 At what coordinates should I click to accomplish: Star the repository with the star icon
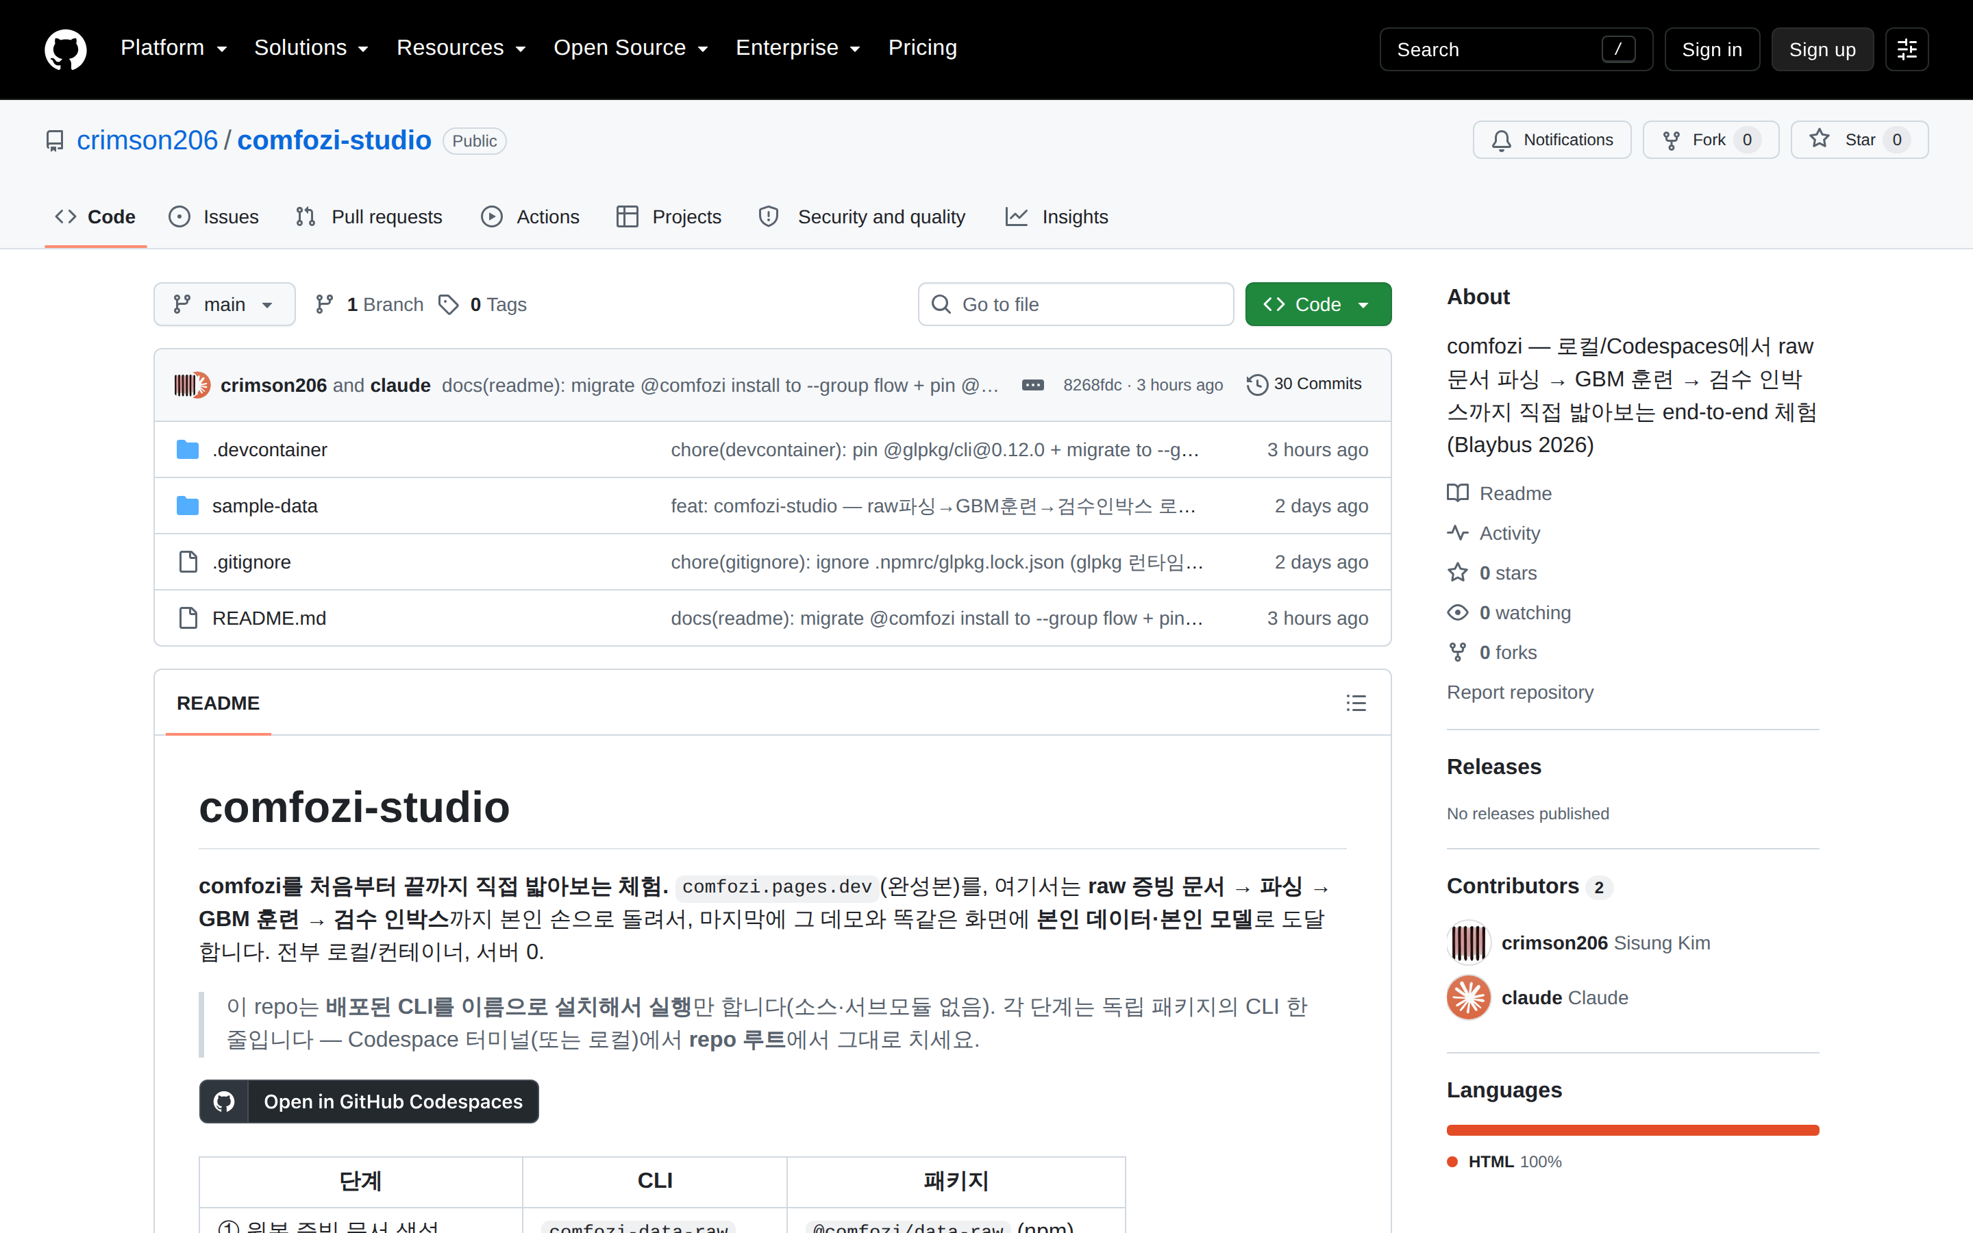click(x=1820, y=140)
